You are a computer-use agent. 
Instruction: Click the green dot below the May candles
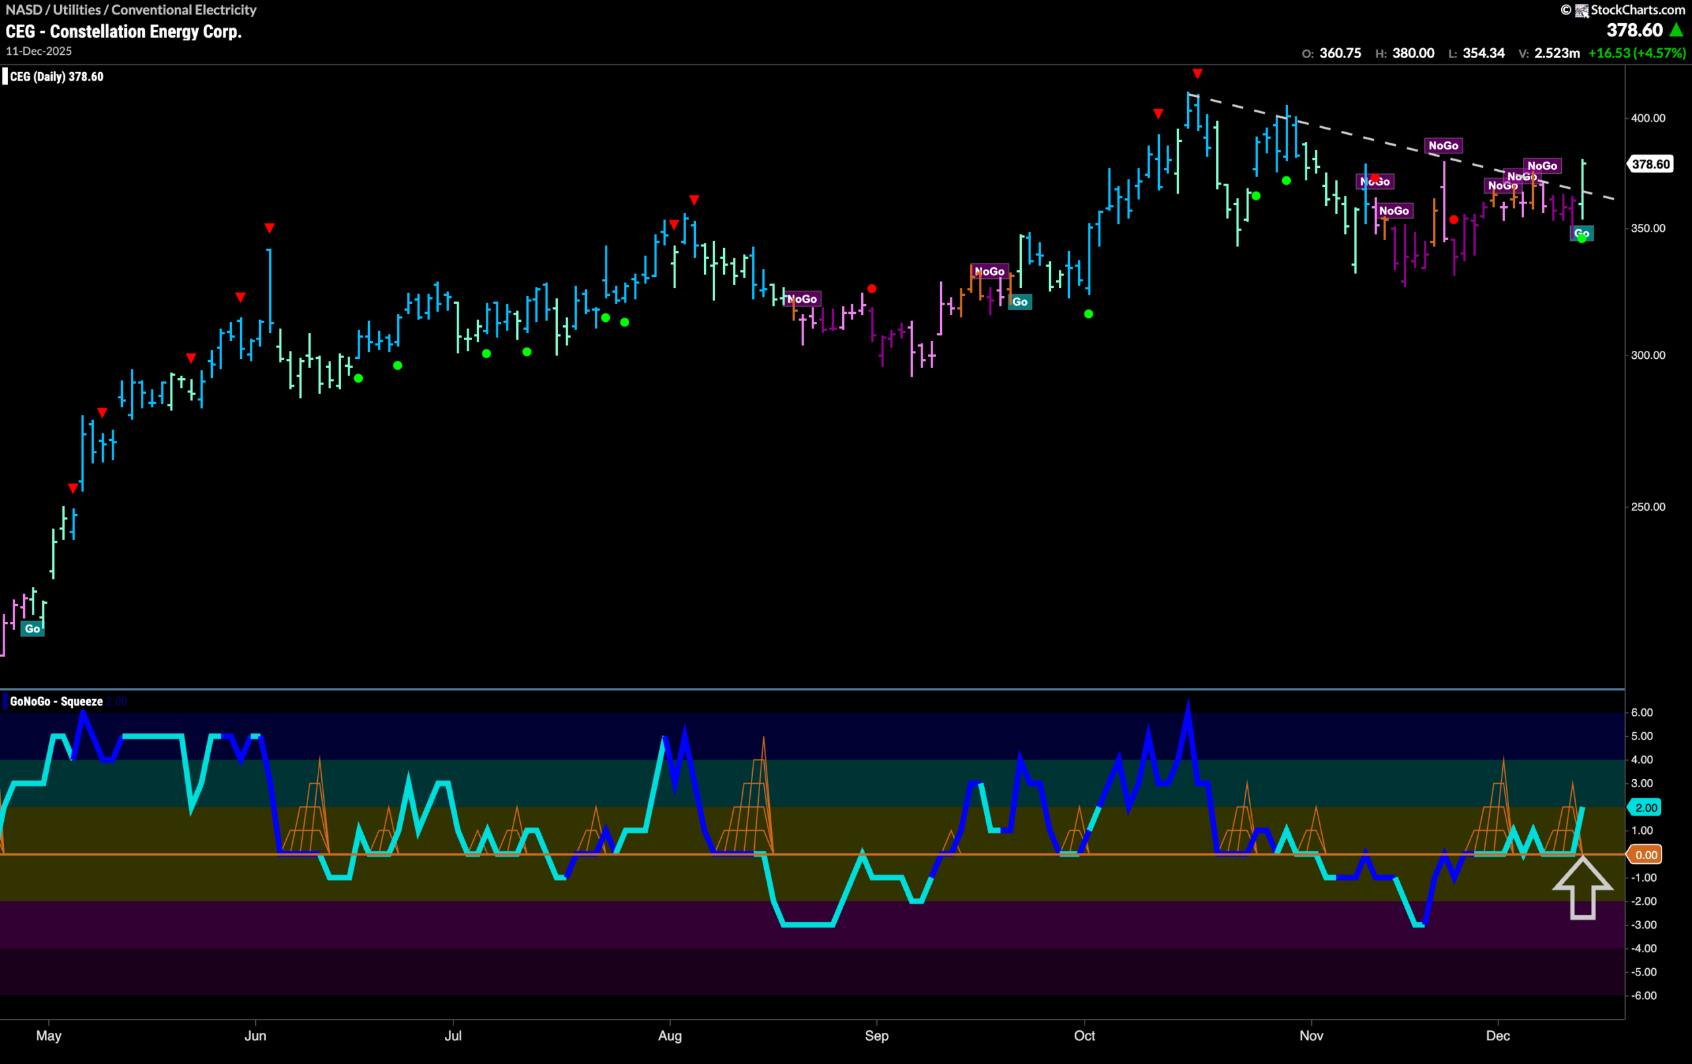click(x=359, y=378)
